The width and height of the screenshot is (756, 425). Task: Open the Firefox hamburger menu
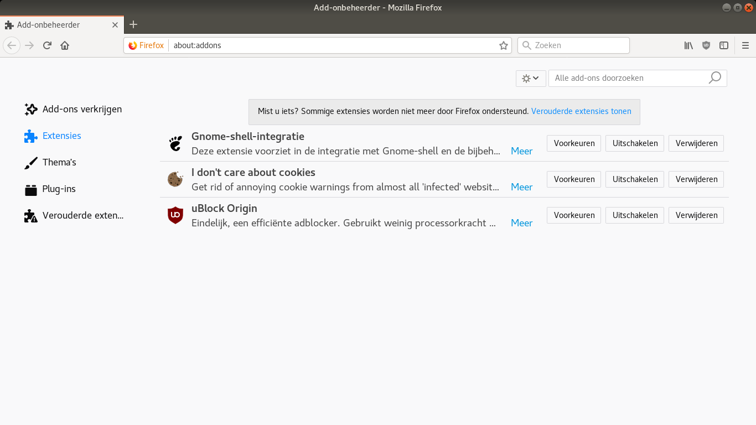tap(745, 45)
